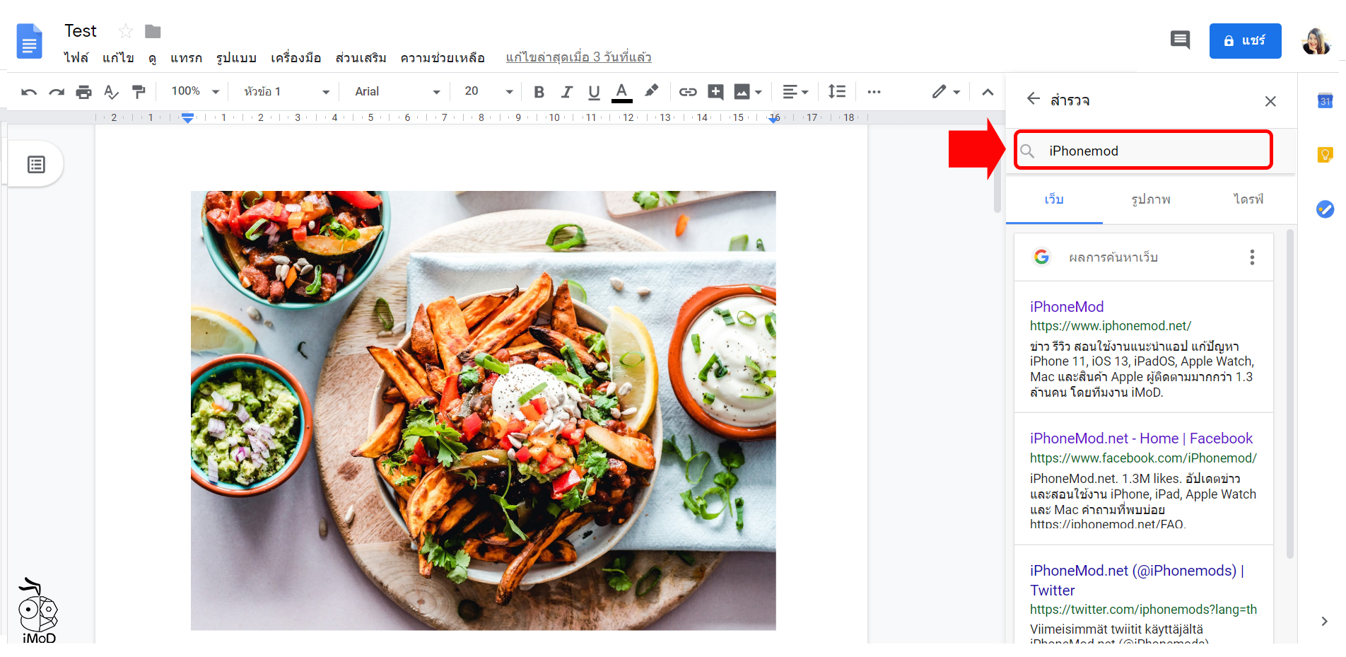Click the Undo icon

(x=29, y=91)
